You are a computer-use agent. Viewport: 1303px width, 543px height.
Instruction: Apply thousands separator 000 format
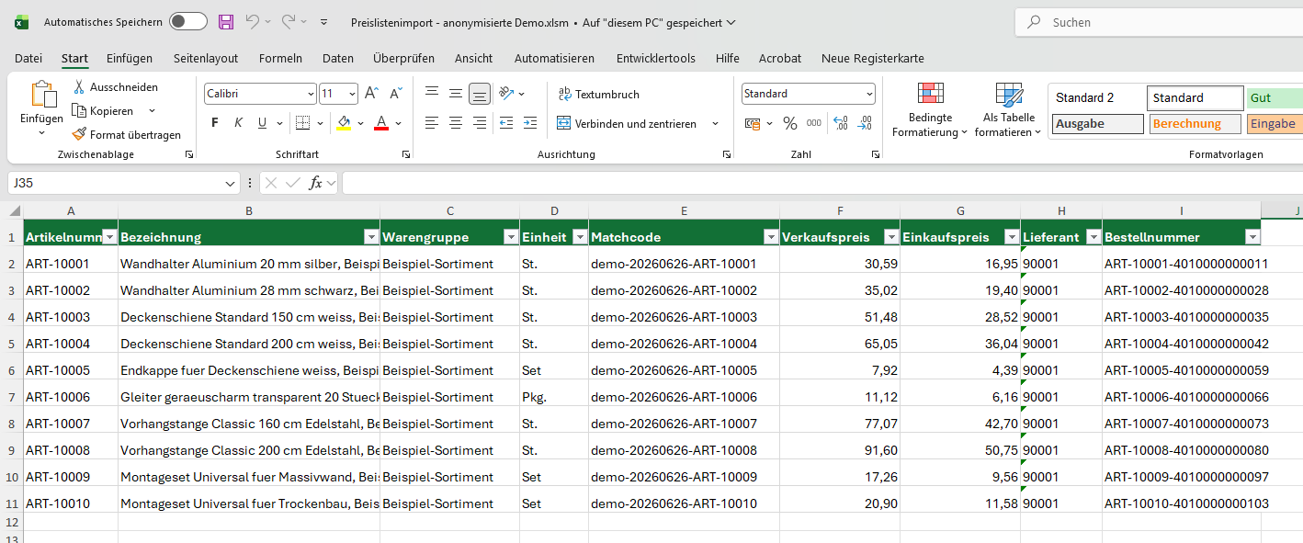point(814,123)
